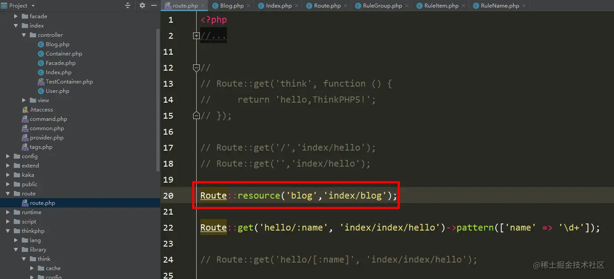Select User.php in the project tree
The width and height of the screenshot is (614, 279).
pos(57,91)
